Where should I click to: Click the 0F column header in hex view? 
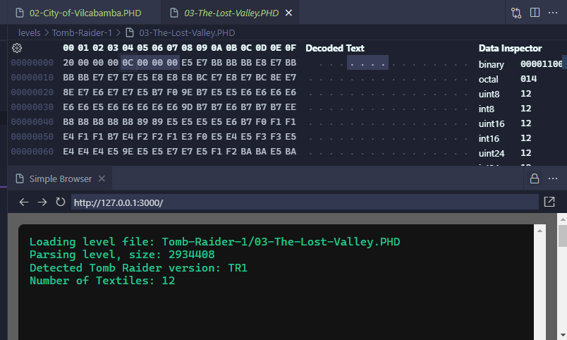click(x=291, y=48)
